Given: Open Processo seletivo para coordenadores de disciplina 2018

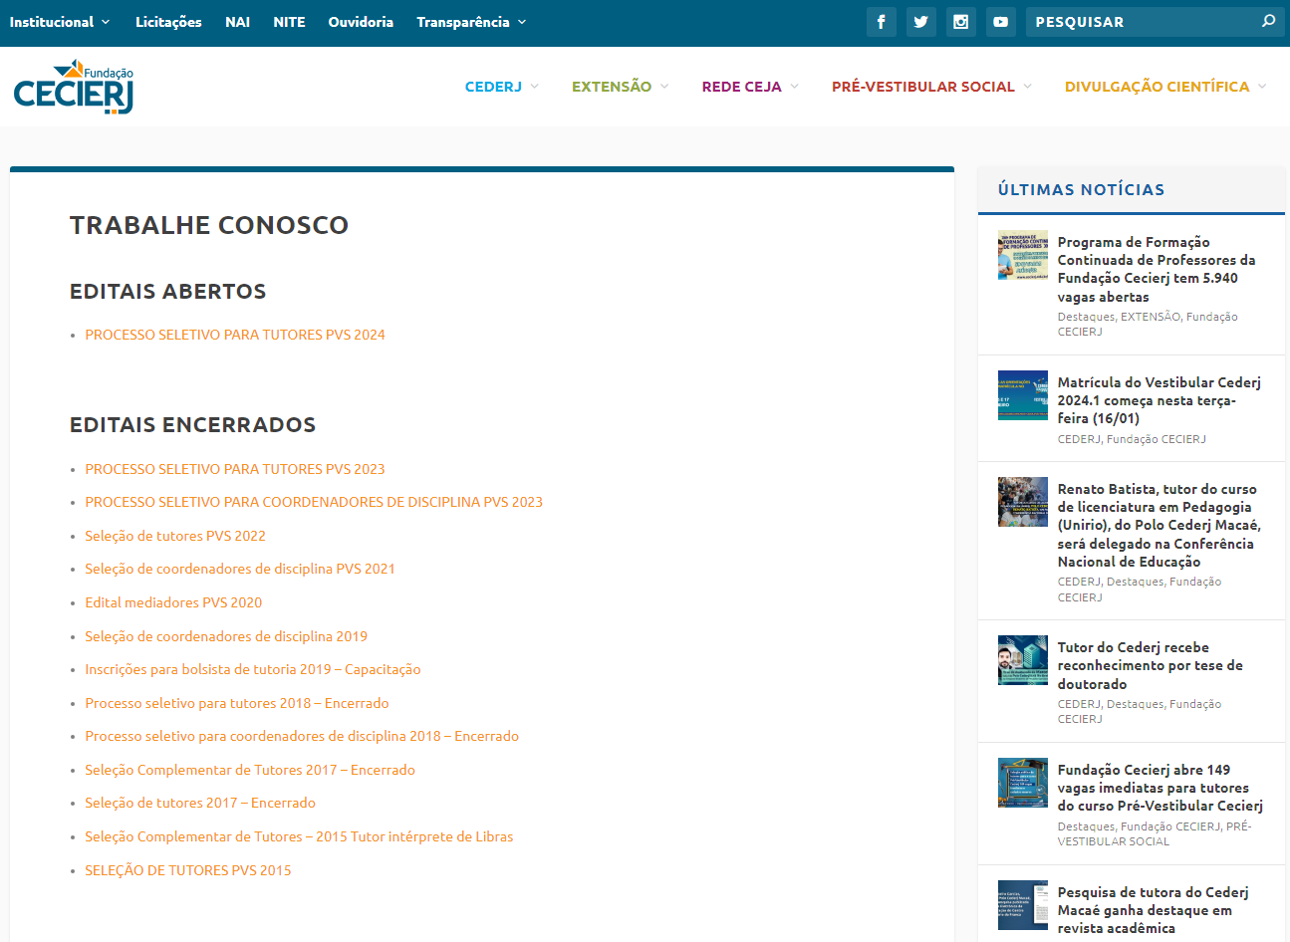Looking at the screenshot, I should pos(302,736).
